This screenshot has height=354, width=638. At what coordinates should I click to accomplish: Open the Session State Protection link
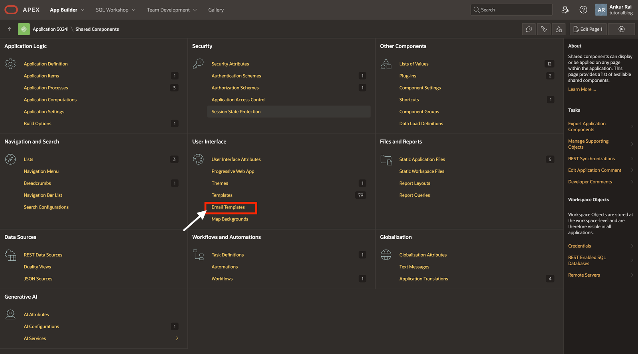(236, 112)
